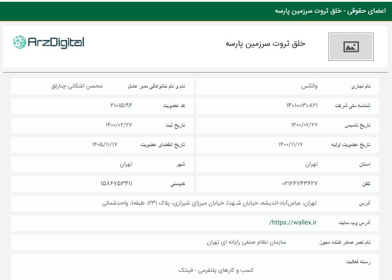Screen dimensions: 392x280
Task: Select the founding date value beside 'تاریخ تاسیس'
Action: (x=304, y=125)
